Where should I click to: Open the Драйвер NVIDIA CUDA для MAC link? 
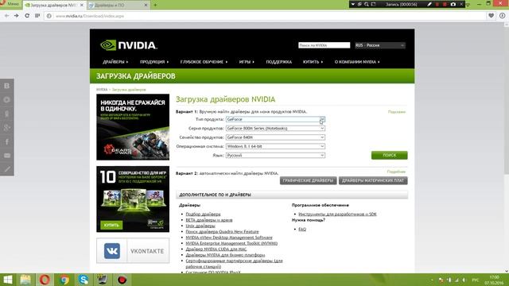[216, 249]
